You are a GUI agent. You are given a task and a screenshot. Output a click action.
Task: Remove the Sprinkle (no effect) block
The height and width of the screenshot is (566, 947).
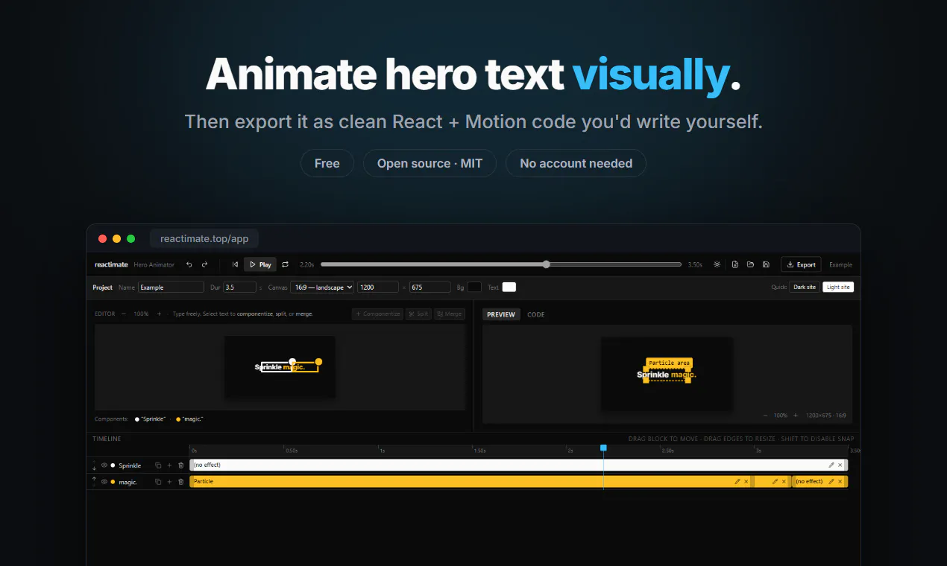840,465
